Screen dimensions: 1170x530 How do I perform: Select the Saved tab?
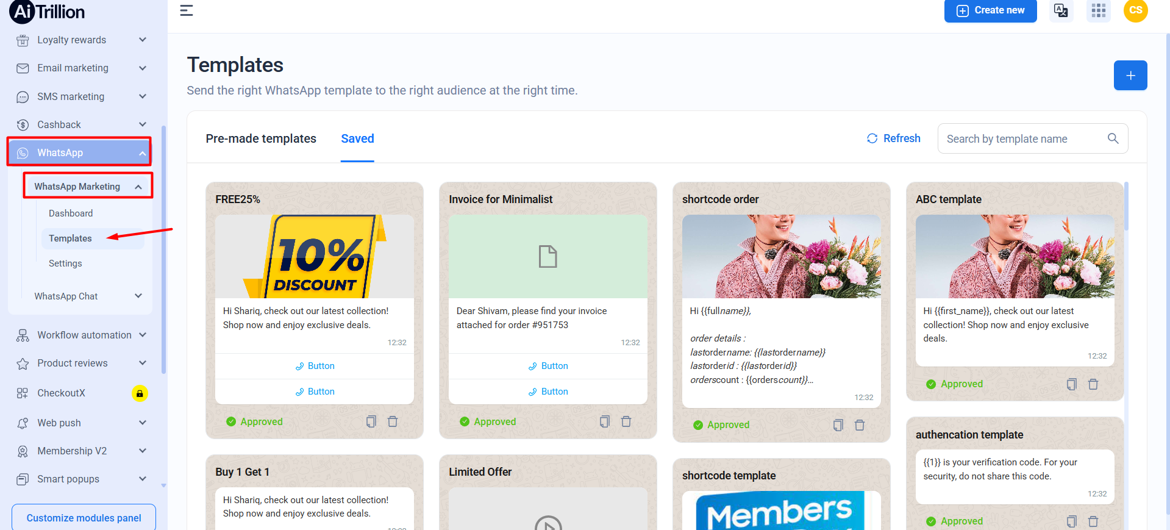(x=357, y=138)
